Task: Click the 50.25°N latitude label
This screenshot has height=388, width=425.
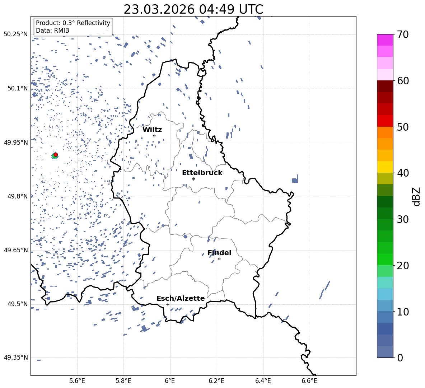Action: [x=16, y=34]
